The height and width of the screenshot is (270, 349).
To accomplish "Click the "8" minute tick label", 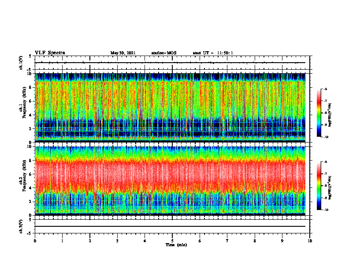I will [255, 241].
